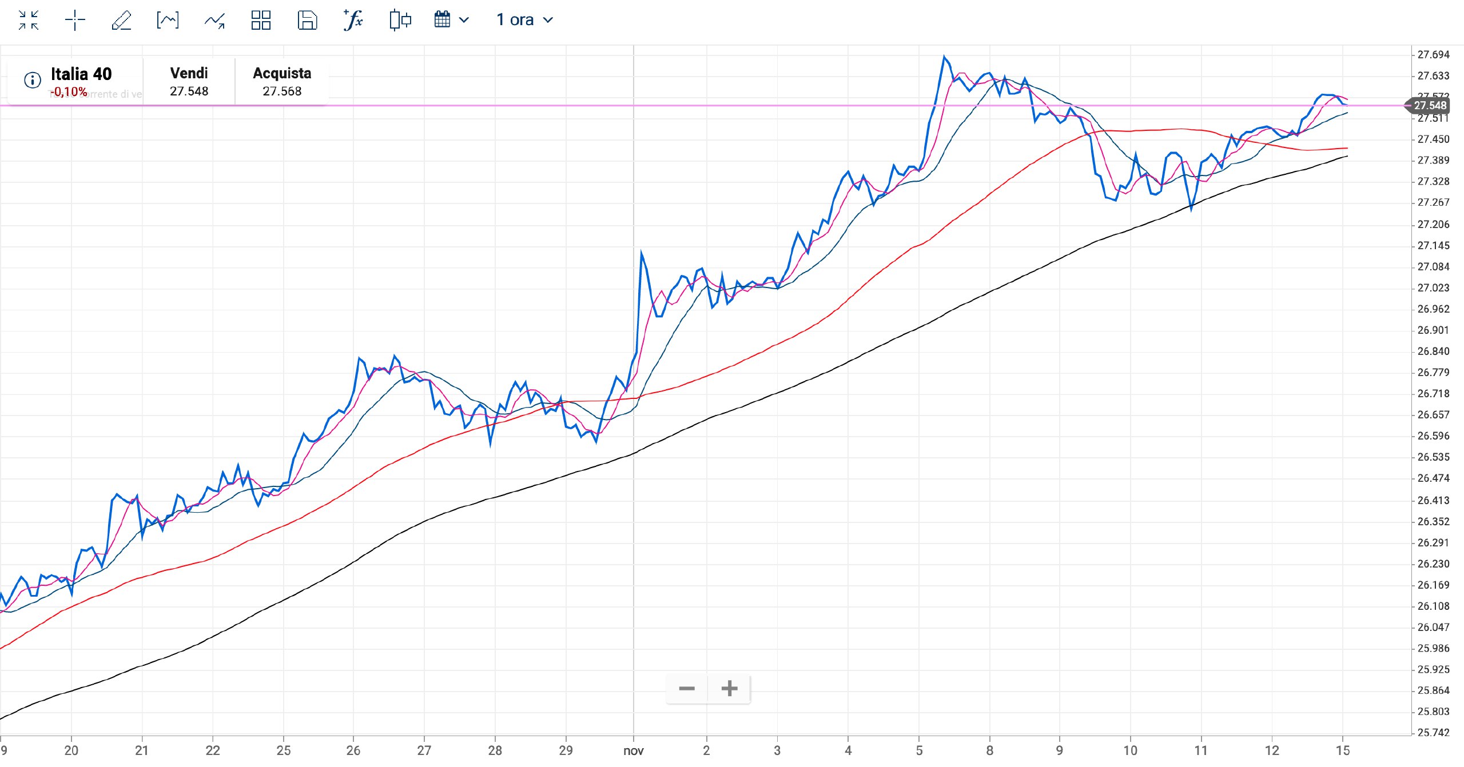The image size is (1464, 767).
Task: Click the Vendi 27.548 sell button
Action: 189,81
